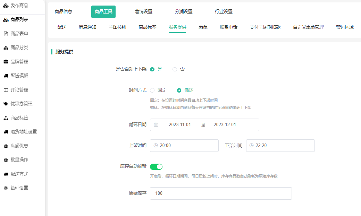Click the 优惠券管理 tag icon
This screenshot has width=361, height=216.
[6, 104]
